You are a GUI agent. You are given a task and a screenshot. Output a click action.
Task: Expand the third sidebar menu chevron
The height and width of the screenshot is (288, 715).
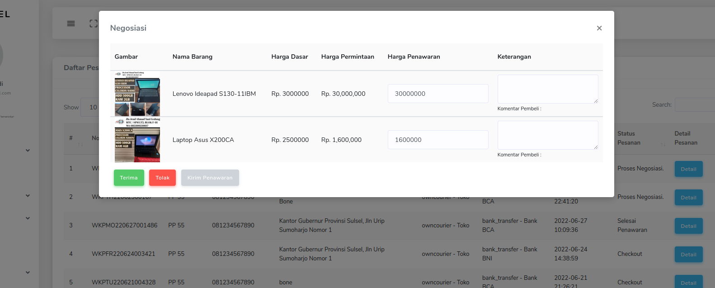pyautogui.click(x=28, y=218)
